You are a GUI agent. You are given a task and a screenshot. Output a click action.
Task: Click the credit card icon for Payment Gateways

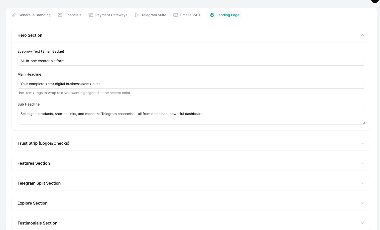click(x=91, y=15)
